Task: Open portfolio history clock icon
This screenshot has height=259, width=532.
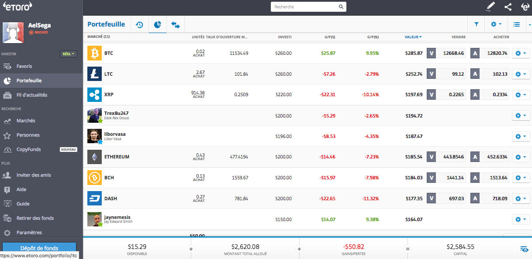Action: click(139, 25)
